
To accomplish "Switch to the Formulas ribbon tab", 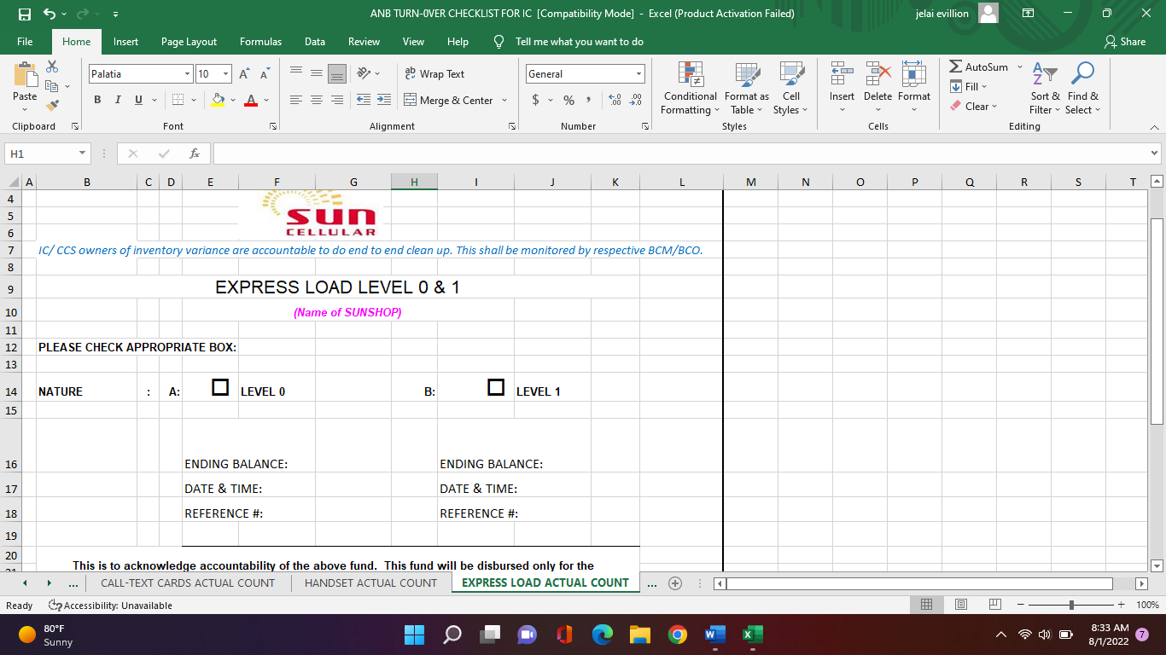I will [x=260, y=41].
